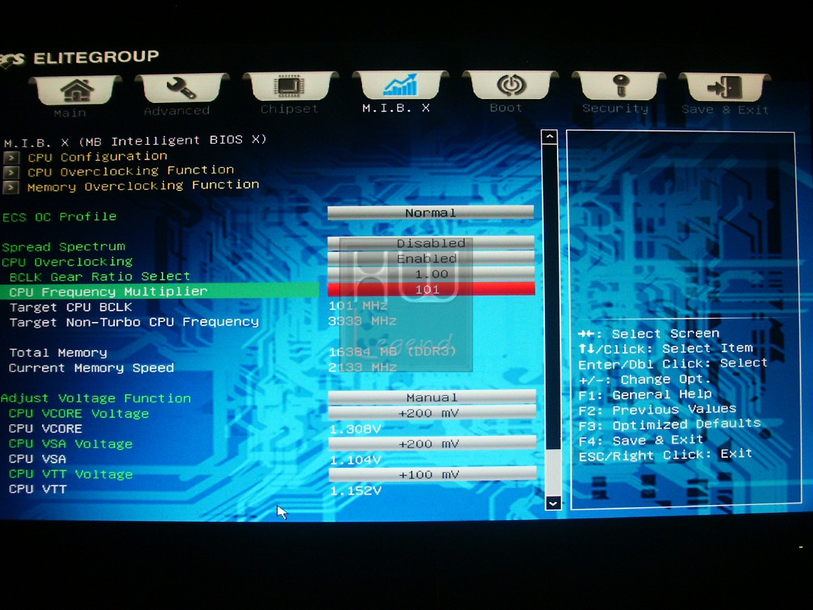
Task: Switch to the Chipset tab label
Action: tap(289, 109)
